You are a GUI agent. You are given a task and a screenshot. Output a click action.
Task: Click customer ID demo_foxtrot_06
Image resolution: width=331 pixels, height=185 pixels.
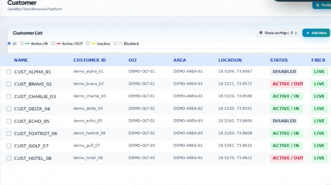89,133
